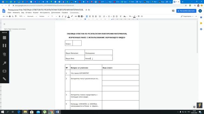The width and height of the screenshot is (204, 114).
Task: Click the Сохранение status link
Action: [75, 13]
